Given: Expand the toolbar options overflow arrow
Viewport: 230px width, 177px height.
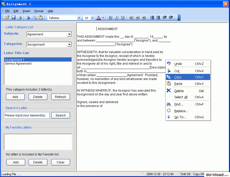Looking at the screenshot, I should point(179,18).
